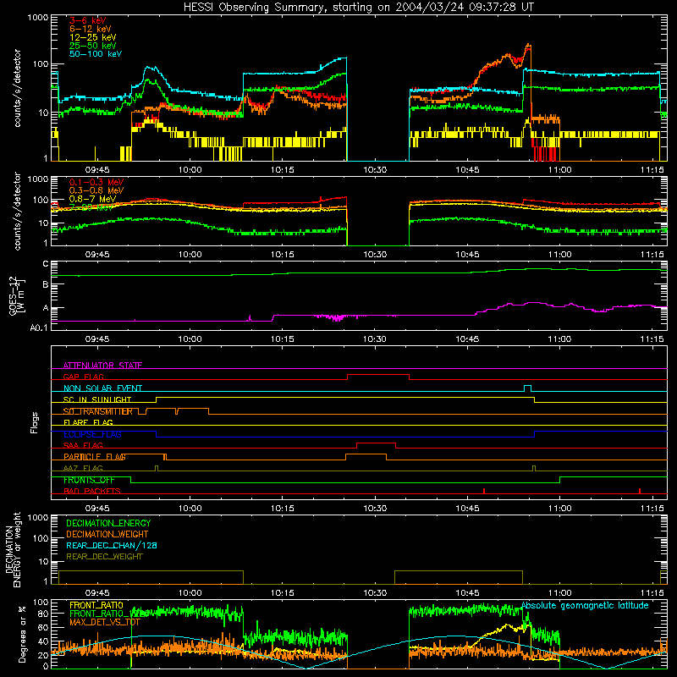Click the 0.3-0.8 MeV legend label

[96, 190]
